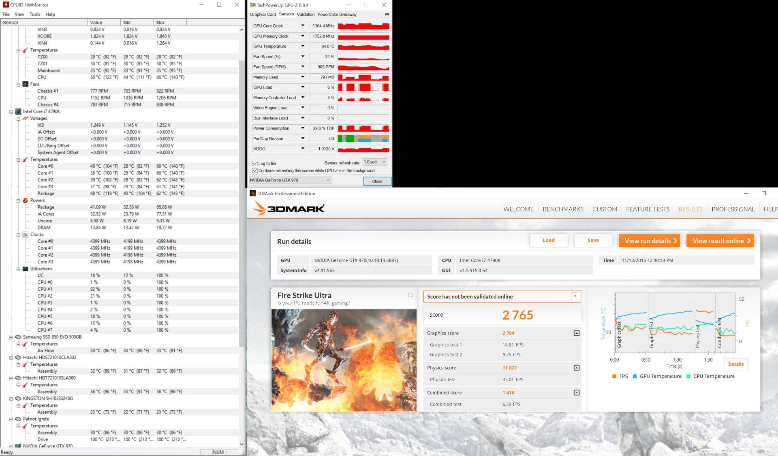
Task: Open the Sensor refresh rate dropdown
Action: 375,162
